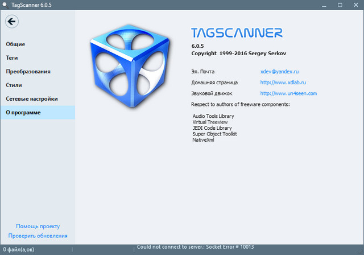This screenshot has height=255, width=364.
Task: Switch to the Стили section
Action: click(x=14, y=85)
